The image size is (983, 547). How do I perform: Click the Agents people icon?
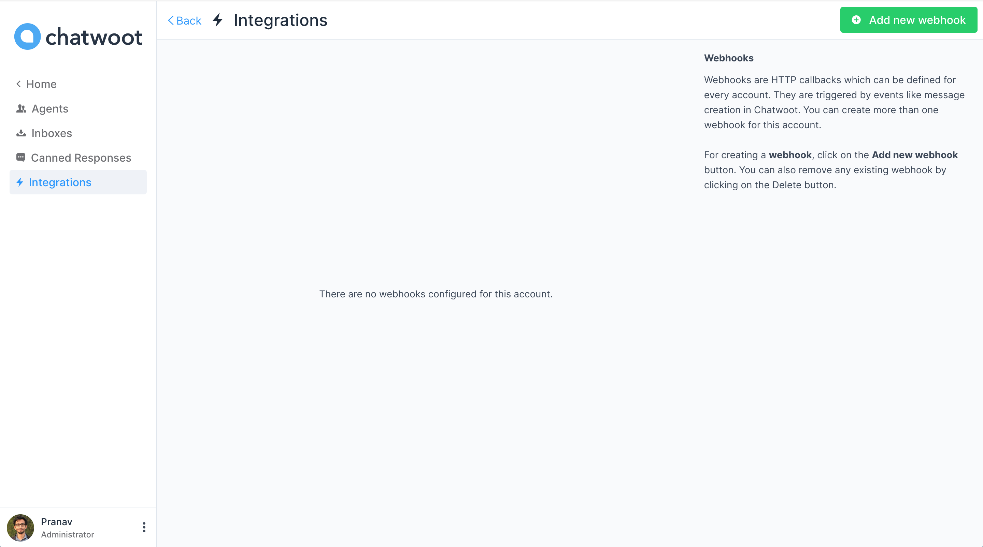[x=21, y=109]
